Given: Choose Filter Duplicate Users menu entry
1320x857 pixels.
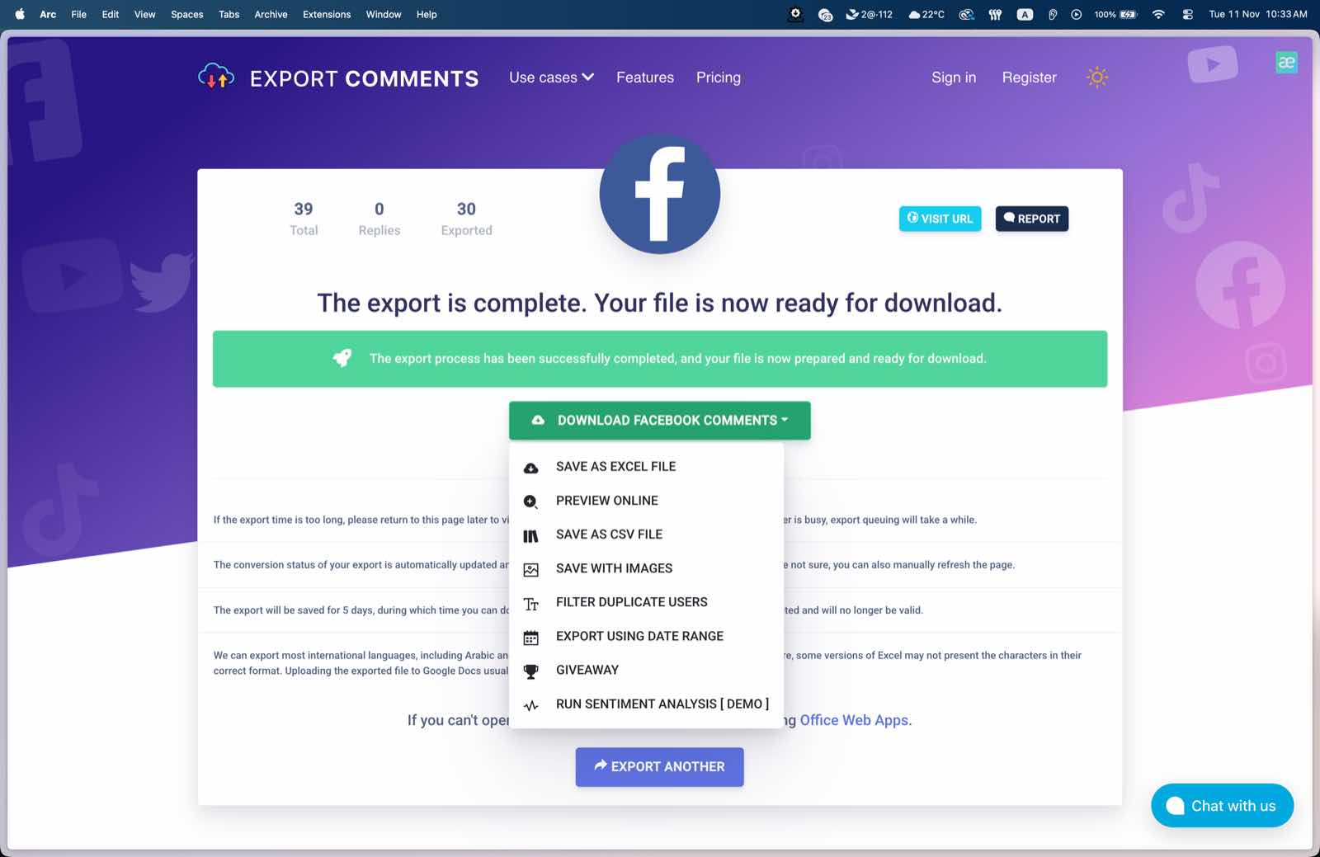Looking at the screenshot, I should [x=631, y=602].
